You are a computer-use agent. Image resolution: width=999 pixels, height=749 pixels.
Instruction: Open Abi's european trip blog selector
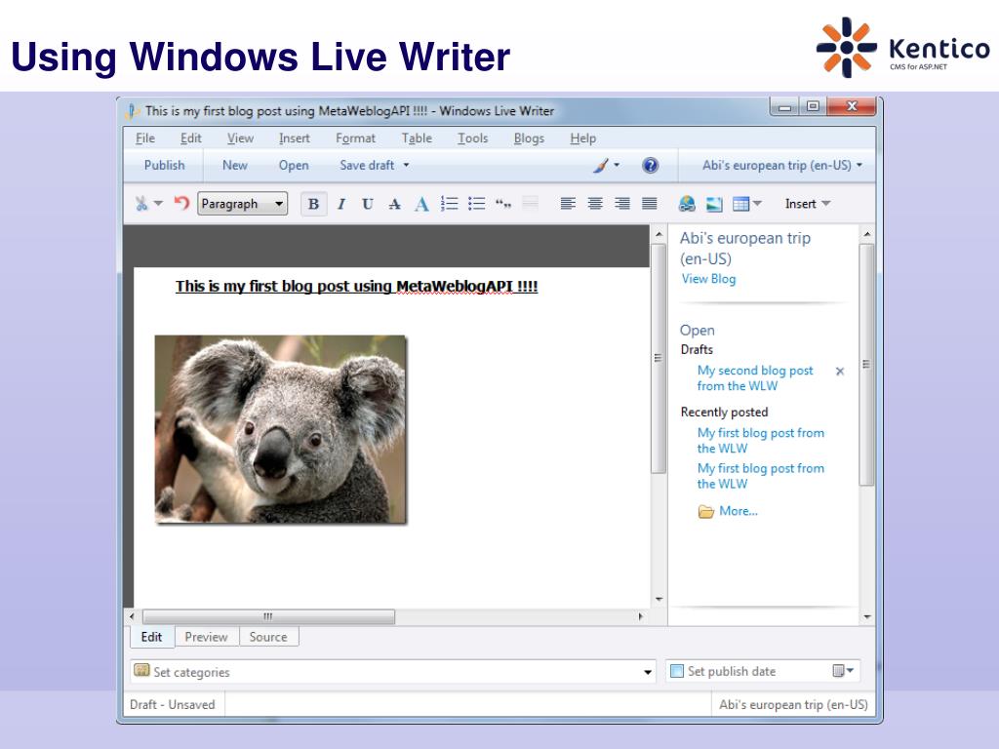point(781,166)
